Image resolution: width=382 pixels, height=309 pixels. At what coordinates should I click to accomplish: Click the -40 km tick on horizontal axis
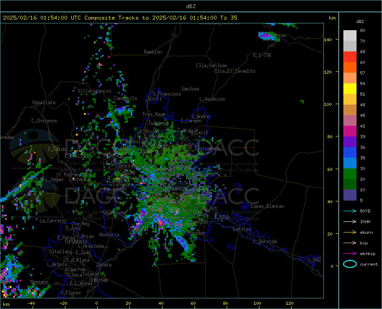[31, 303]
